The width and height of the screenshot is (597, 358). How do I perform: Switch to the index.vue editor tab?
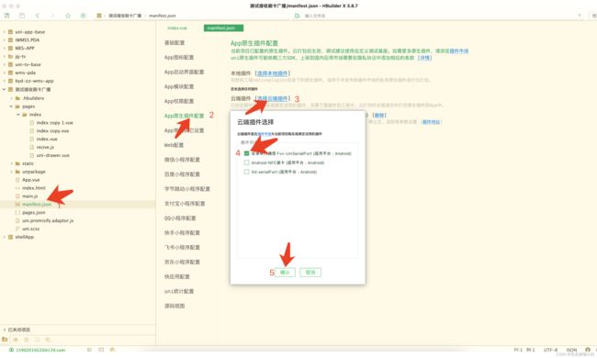pos(177,28)
